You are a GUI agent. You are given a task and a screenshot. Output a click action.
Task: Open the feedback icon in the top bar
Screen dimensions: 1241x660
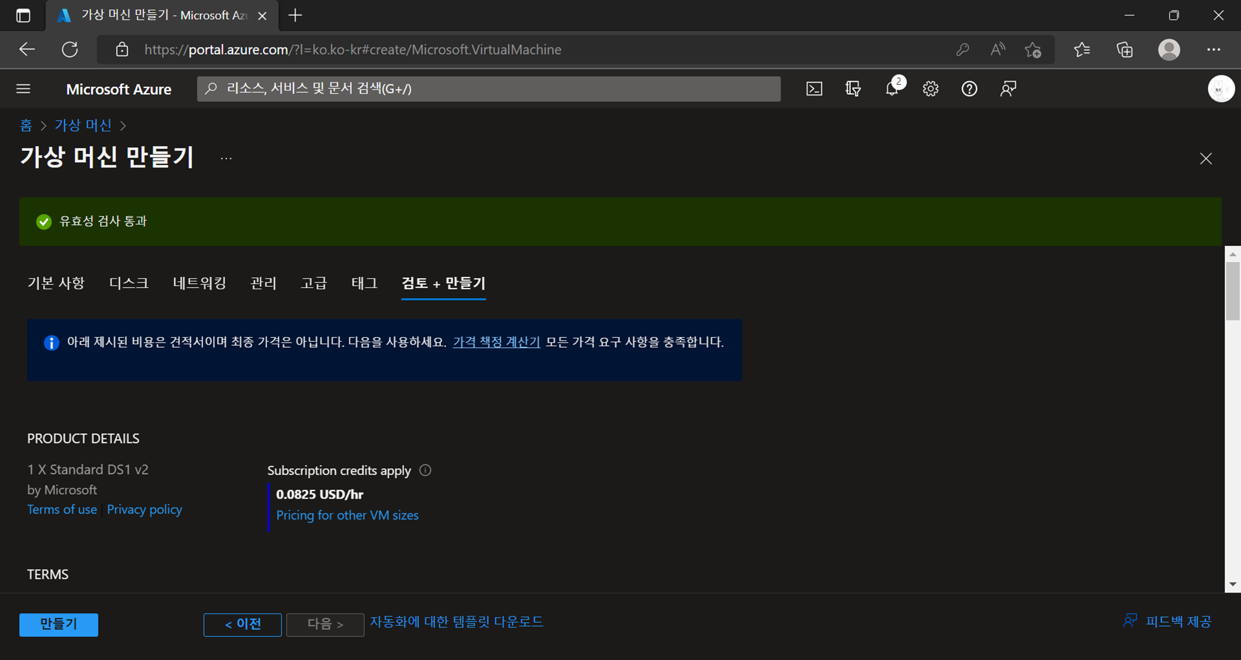(x=1008, y=89)
